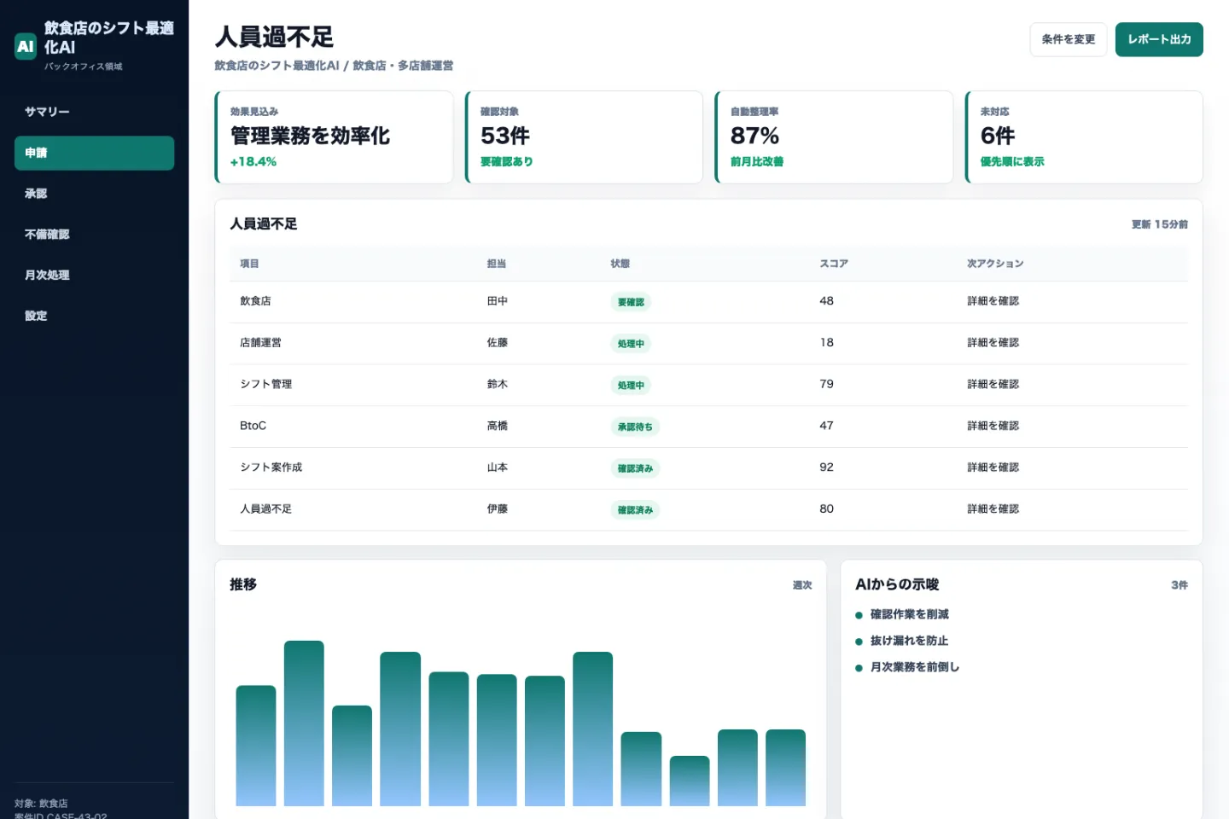Select 詳細を確認 in the BtoC row

coord(993,426)
